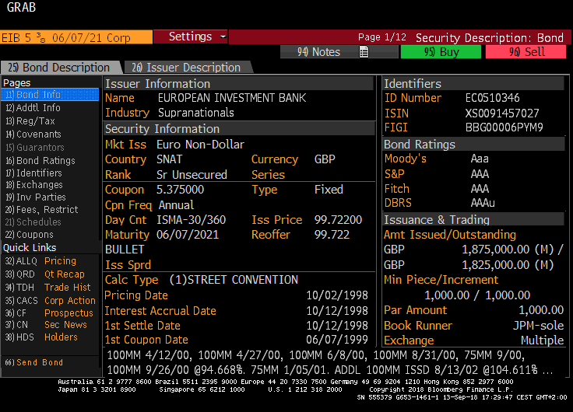Select ID Number EC0510346
This screenshot has width=573, height=412.
[492, 98]
